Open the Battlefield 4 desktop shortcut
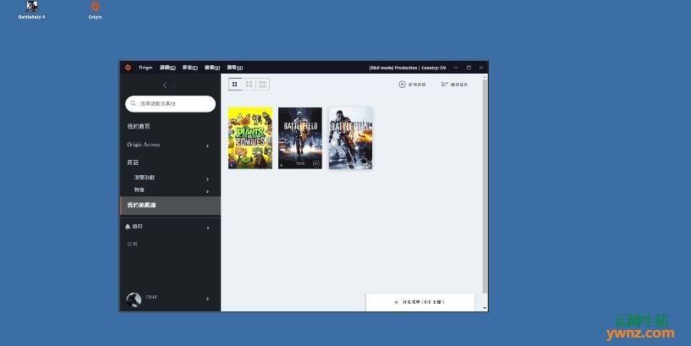691x346 pixels. point(32,9)
